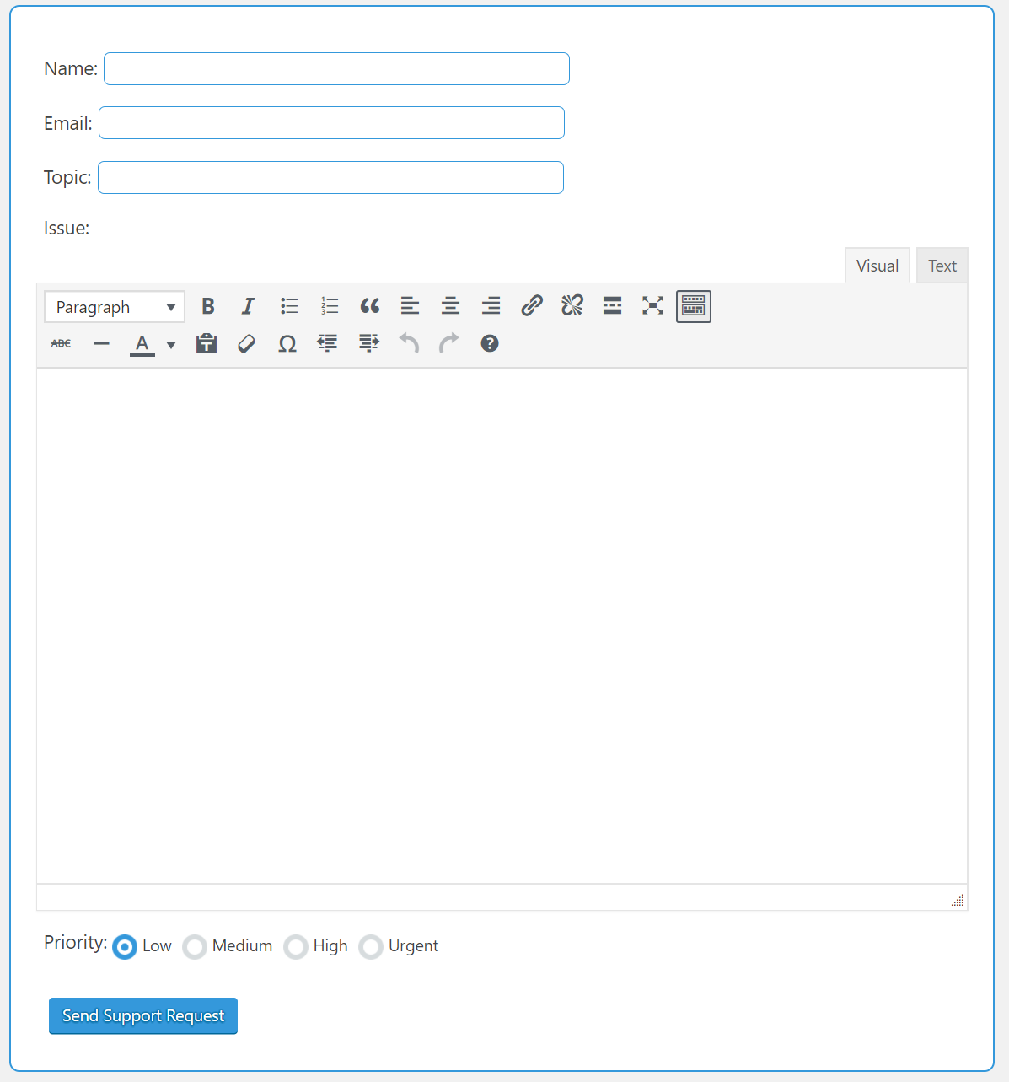This screenshot has height=1082, width=1009.
Task: Select the Medium priority radio button
Action: pyautogui.click(x=195, y=947)
